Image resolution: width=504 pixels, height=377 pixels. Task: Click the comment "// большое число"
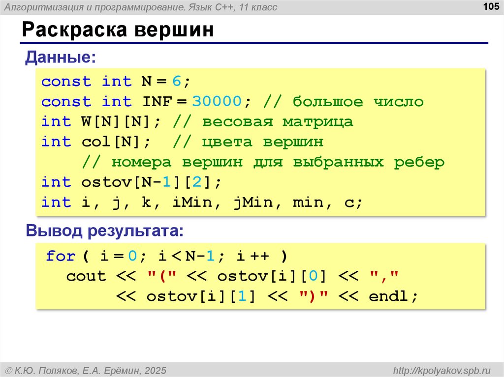click(x=344, y=102)
